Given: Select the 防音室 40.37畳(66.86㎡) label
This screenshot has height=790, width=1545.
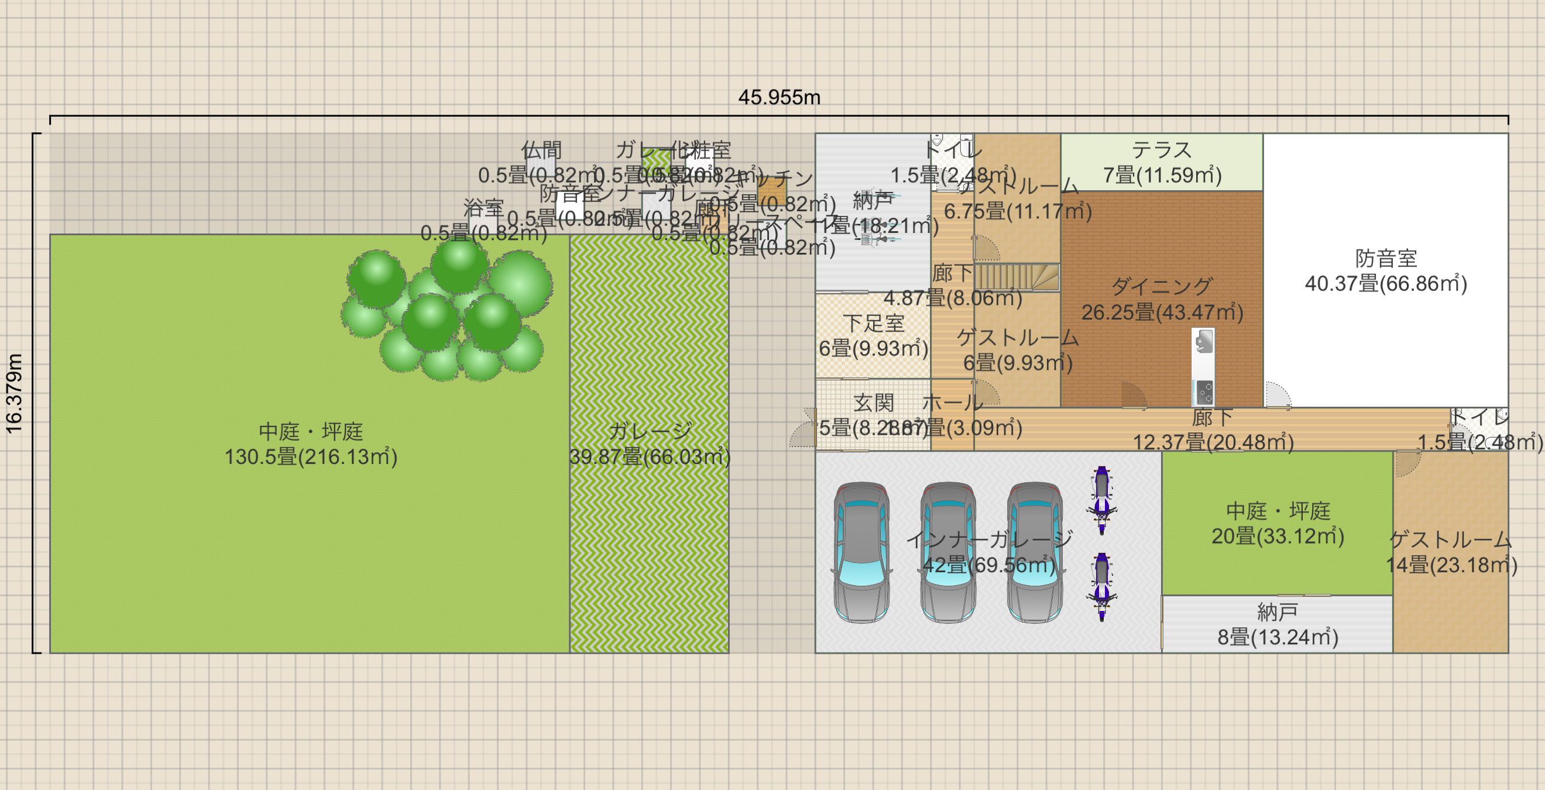Looking at the screenshot, I should coord(1386,270).
